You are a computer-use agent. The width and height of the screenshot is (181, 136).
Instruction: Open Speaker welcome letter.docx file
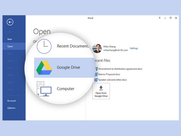click(x=113, y=80)
